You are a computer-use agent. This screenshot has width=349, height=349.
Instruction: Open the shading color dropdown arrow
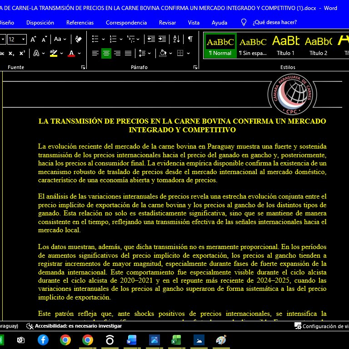(x=170, y=54)
